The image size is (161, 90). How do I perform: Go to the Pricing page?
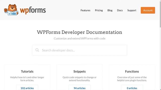pyautogui.click(x=99, y=10)
